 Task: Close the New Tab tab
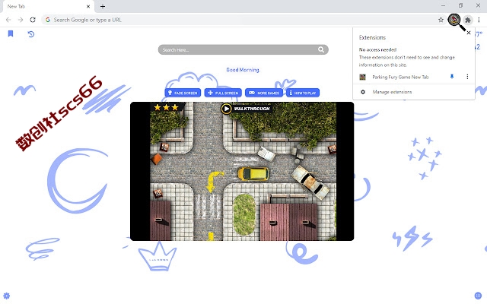click(x=88, y=6)
